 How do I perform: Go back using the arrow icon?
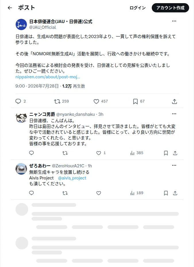click(10, 8)
